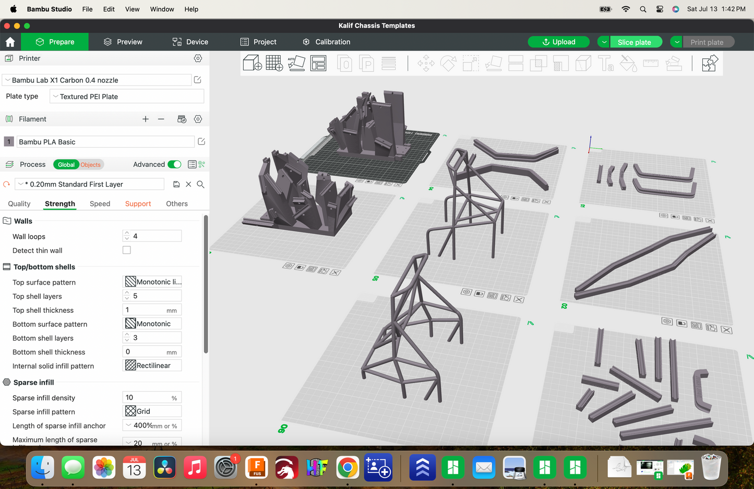Viewport: 754px width, 489px height.
Task: Expand the Sparse infill pattern dropdown
Action: 152,411
